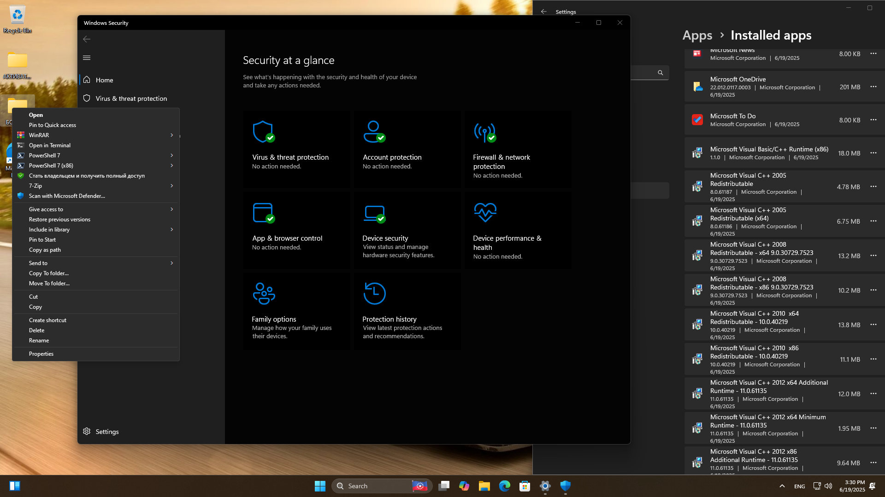Click the Task View icon on the taskbar
The image size is (885, 497).
click(x=444, y=486)
